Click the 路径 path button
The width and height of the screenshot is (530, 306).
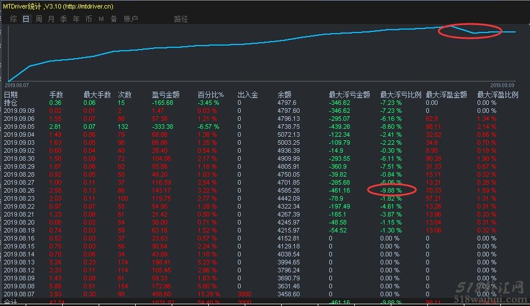[x=181, y=19]
